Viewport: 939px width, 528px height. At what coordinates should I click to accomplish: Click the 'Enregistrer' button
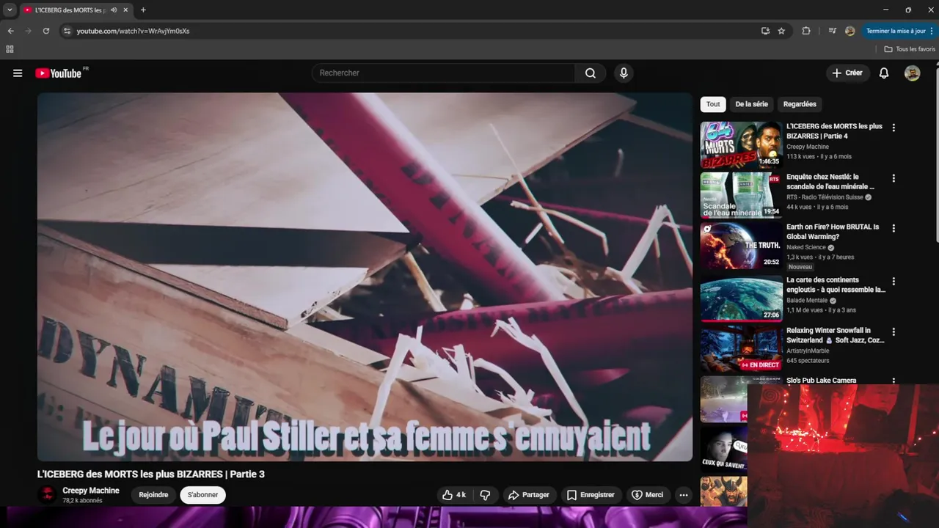591,495
